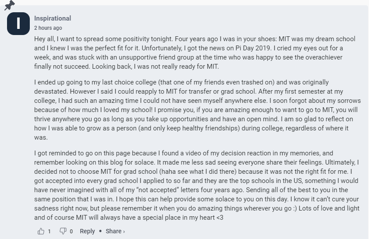The height and width of the screenshot is (239, 369).
Task: Click the pushpin icon on the pinned comment
Action: (9, 5)
